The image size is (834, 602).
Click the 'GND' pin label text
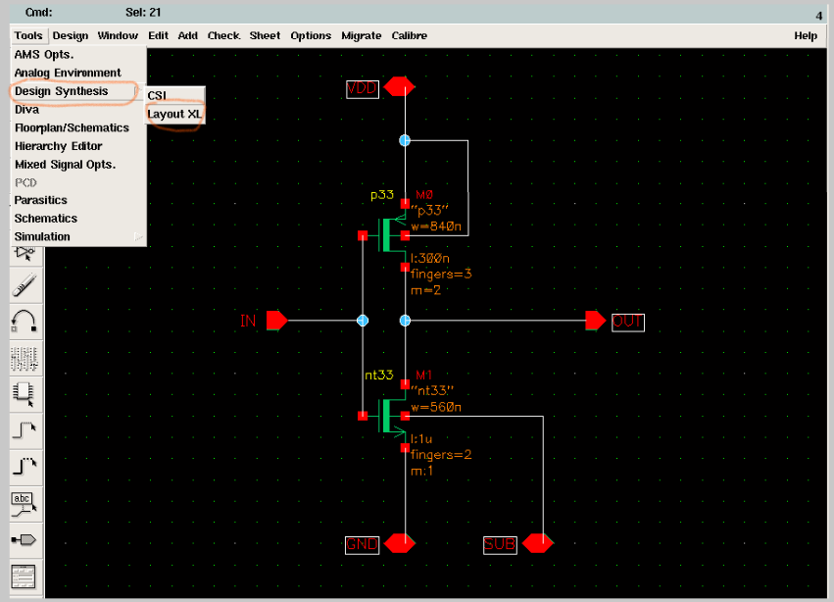point(363,544)
